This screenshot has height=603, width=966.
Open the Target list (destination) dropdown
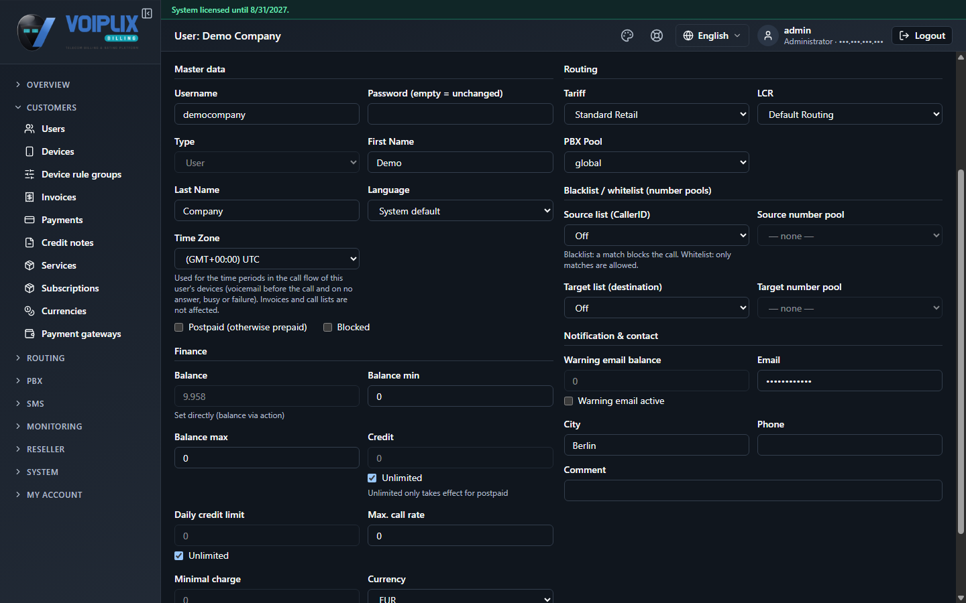tap(656, 308)
